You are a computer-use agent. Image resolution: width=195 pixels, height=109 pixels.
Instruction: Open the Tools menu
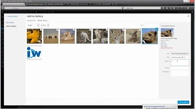pyautogui.click(x=27, y=1)
